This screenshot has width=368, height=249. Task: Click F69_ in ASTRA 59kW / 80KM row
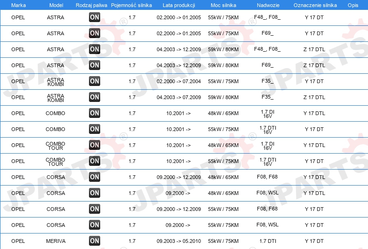(x=268, y=65)
